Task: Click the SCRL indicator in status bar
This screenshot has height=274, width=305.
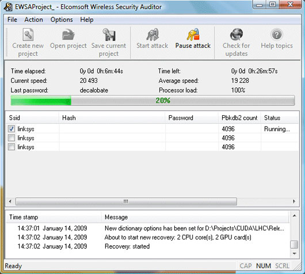Action: pyautogui.click(x=282, y=266)
